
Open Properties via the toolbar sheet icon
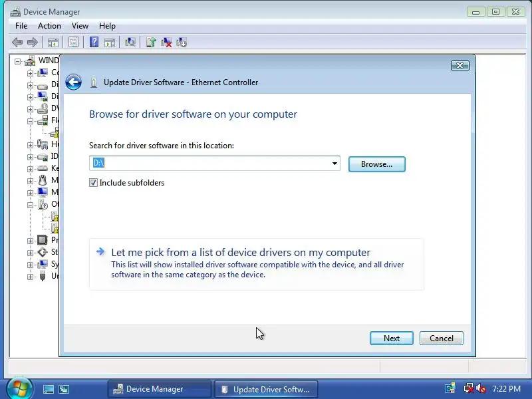[x=73, y=43]
